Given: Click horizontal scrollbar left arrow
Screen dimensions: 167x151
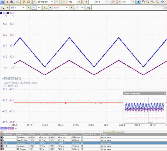Looking at the screenshot, I should click(x=2, y=131).
